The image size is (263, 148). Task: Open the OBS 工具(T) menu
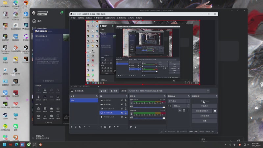tap(131, 18)
